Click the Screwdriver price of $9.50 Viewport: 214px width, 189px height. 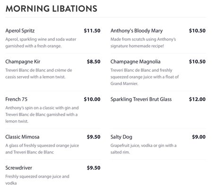94,168
